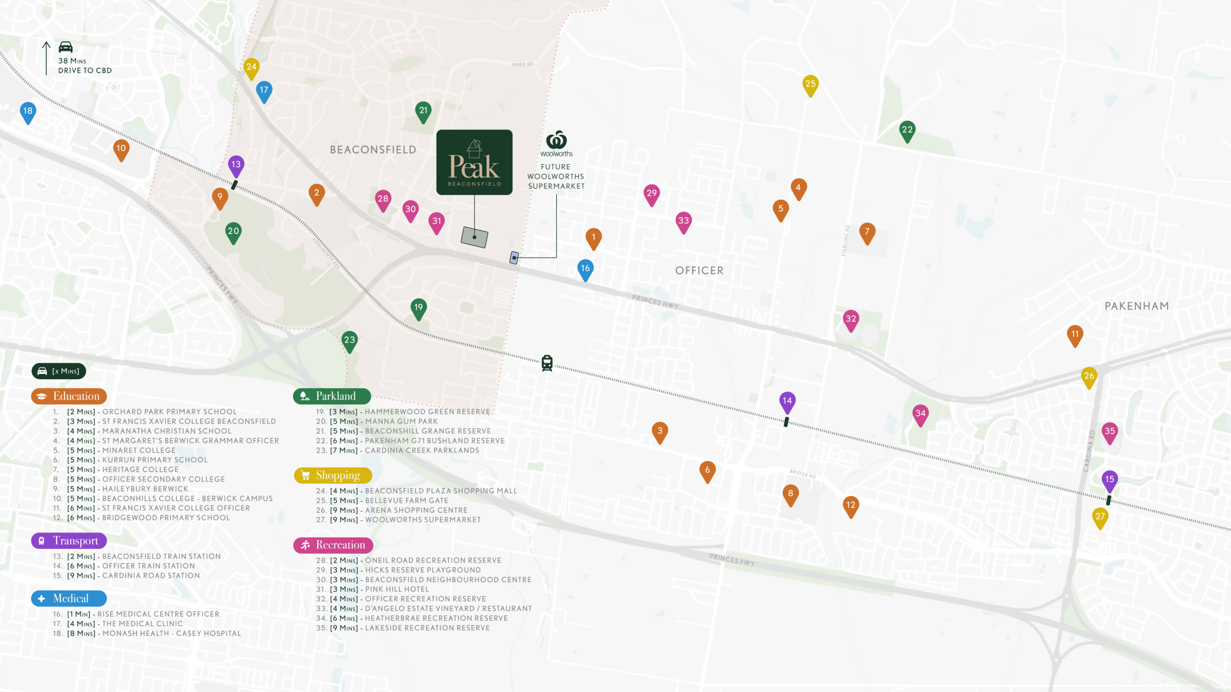Click purple transport pin 13
Image resolution: width=1231 pixels, height=692 pixels.
click(236, 166)
